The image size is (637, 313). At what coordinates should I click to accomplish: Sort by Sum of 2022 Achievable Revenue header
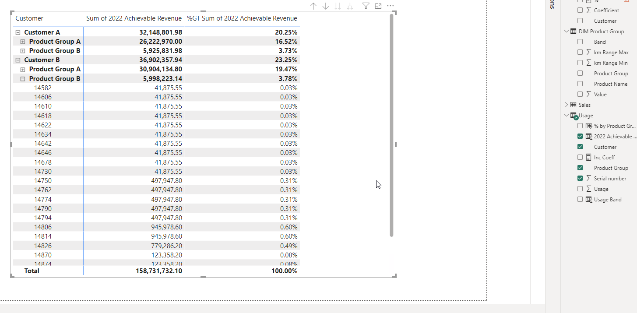(134, 18)
